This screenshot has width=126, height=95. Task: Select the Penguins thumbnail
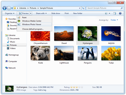pos(87,53)
